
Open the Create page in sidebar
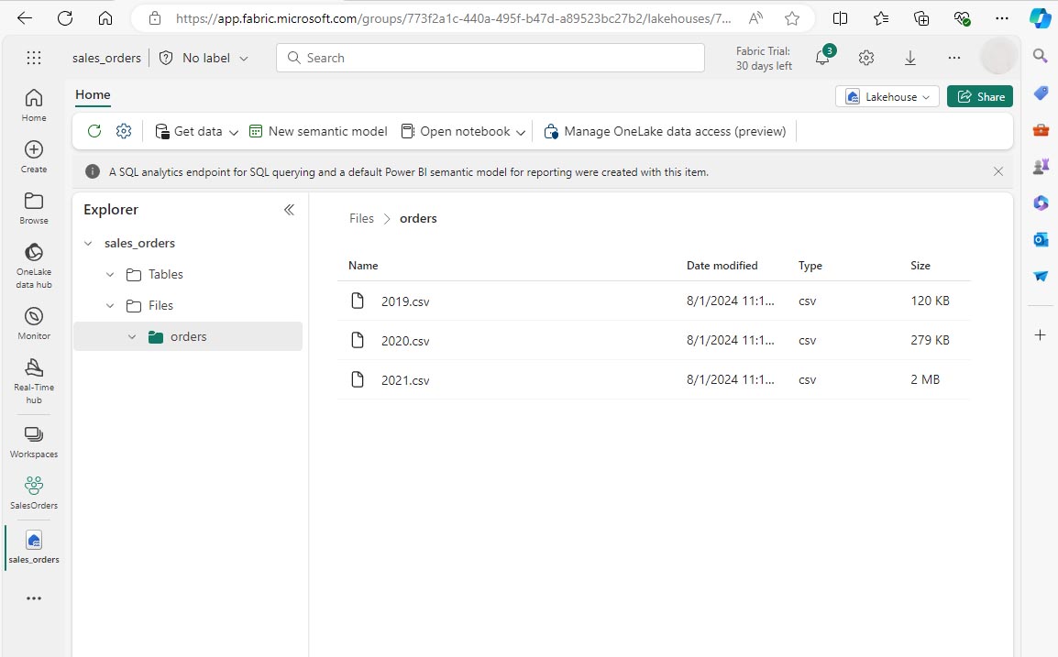click(x=34, y=157)
